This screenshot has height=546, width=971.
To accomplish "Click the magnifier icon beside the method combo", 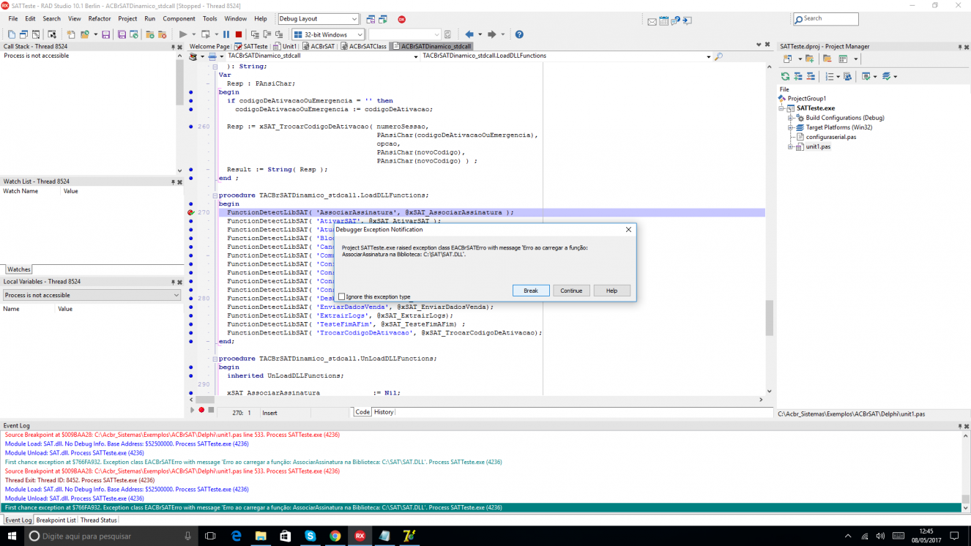I will 718,56.
